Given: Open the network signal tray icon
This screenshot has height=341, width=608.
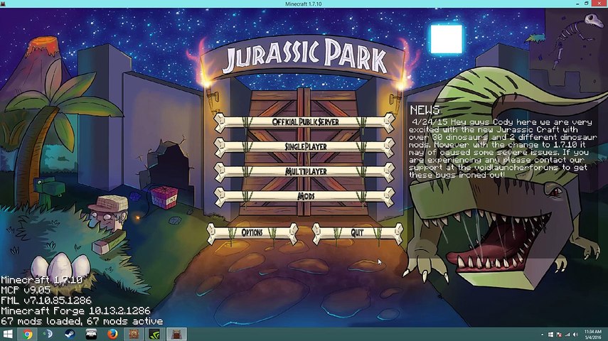Looking at the screenshot, I should (x=567, y=335).
